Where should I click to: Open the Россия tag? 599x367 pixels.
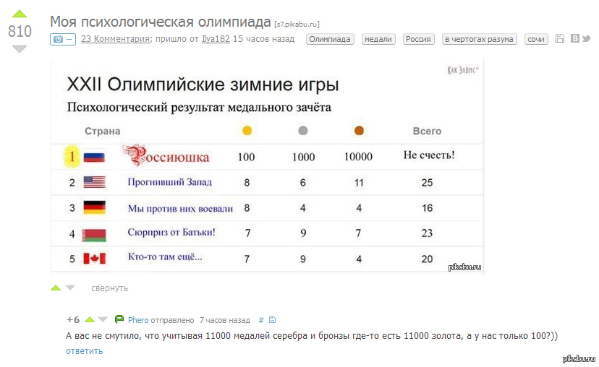[x=418, y=39]
